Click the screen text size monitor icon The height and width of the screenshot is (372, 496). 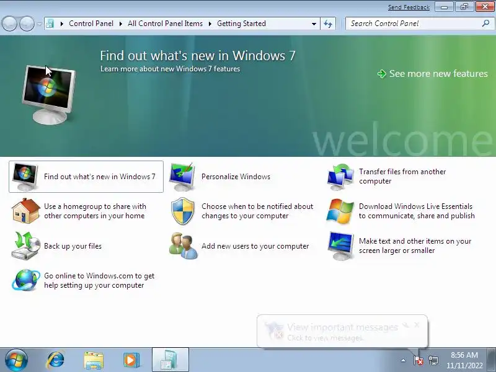click(x=340, y=246)
